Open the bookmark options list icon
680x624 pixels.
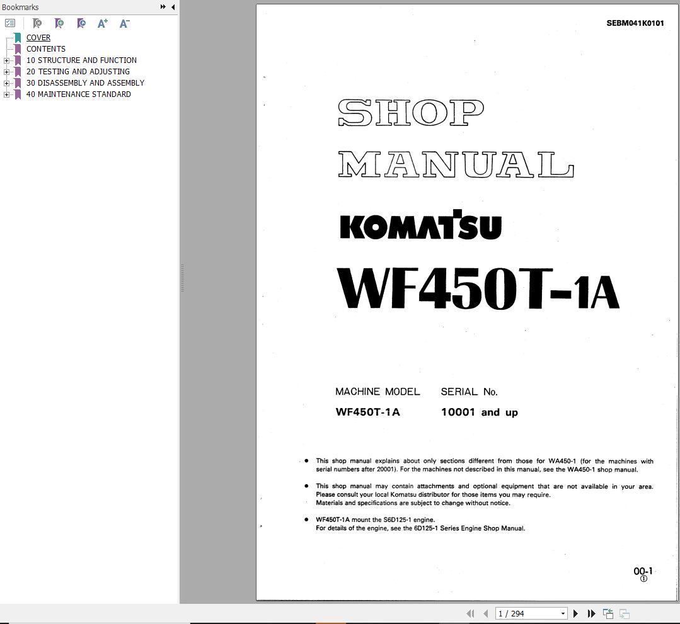pos(10,23)
